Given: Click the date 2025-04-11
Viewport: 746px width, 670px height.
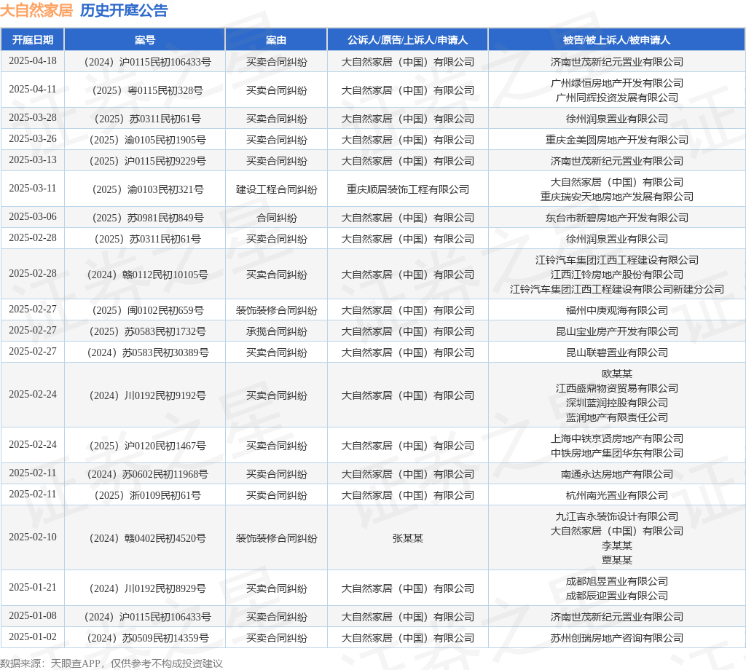Looking at the screenshot, I should pos(32,90).
